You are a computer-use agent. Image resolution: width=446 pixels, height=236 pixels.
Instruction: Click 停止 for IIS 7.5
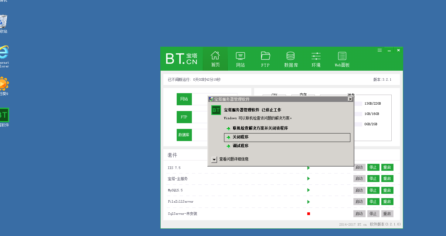pyautogui.click(x=373, y=167)
